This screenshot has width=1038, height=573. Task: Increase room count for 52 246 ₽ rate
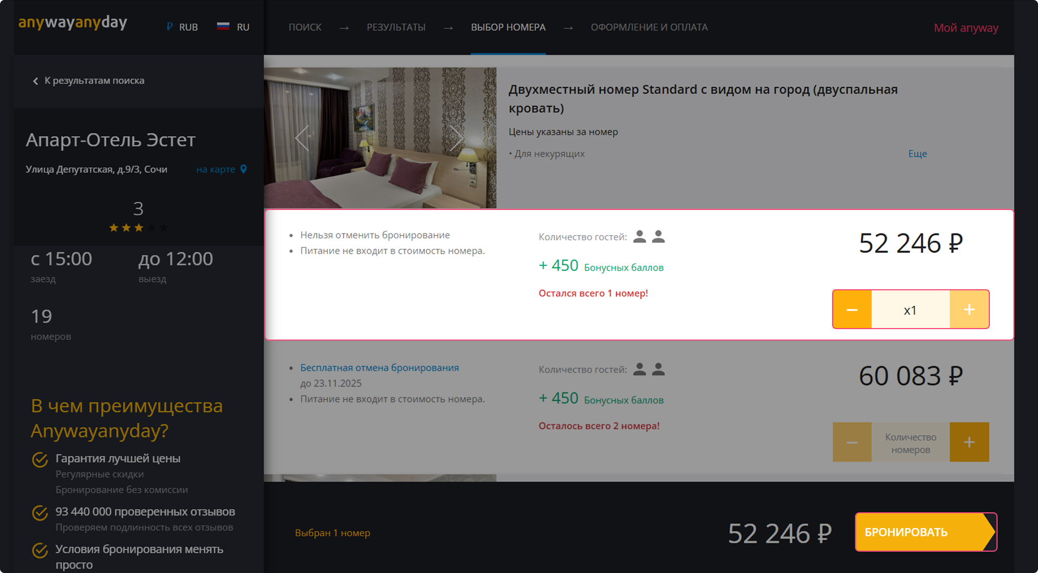coord(969,309)
